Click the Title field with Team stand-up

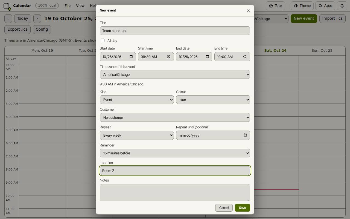tap(175, 31)
